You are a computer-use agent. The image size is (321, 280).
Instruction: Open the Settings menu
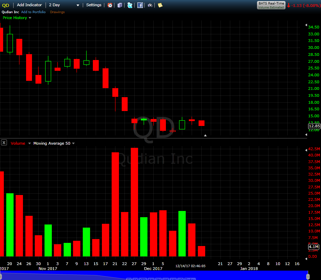pos(94,5)
